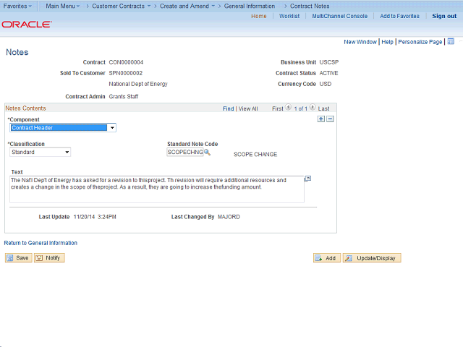The image size is (463, 347).
Task: Select Contract Notes breadcrumb
Action: click(x=310, y=6)
